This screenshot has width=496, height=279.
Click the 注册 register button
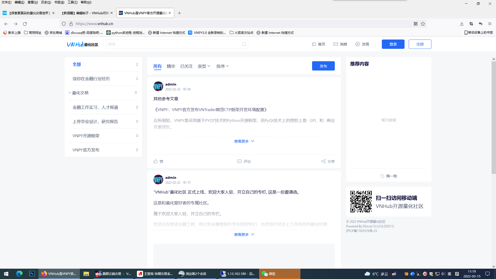point(420,44)
